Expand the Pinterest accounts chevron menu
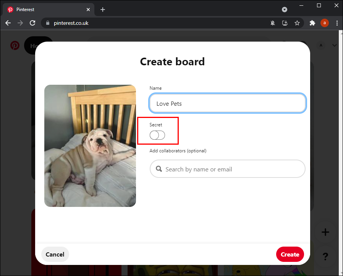Image resolution: width=343 pixels, height=276 pixels. [335, 45]
